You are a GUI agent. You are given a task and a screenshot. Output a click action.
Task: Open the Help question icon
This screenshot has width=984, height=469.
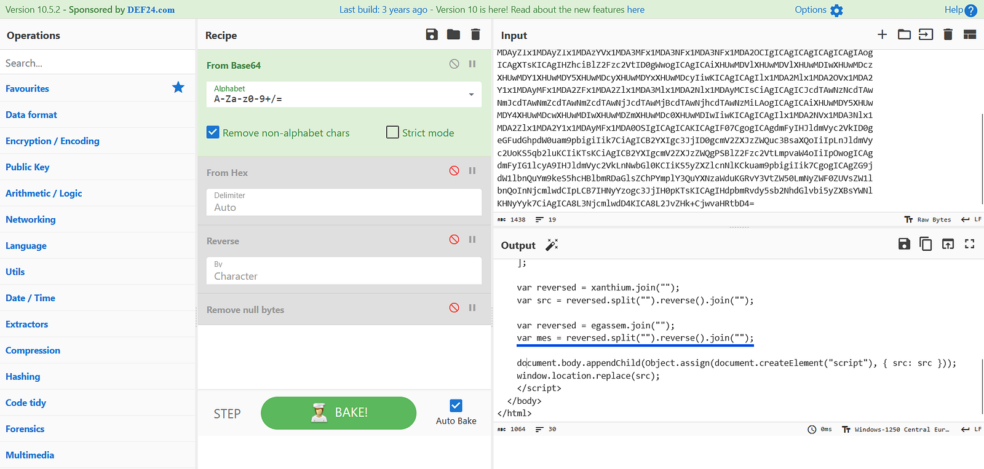(x=971, y=10)
